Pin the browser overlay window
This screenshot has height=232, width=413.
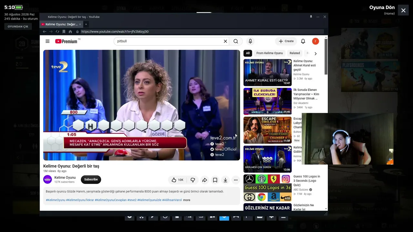(311, 17)
